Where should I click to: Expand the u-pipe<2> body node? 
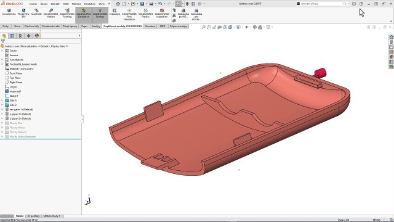click(x=2, y=118)
